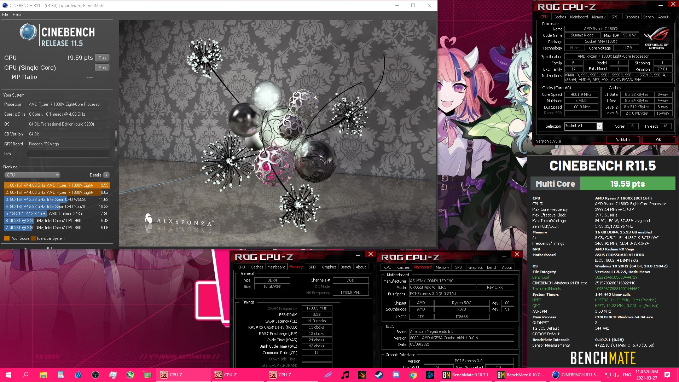Open the Cinebench File menu
679x382 pixels.
(x=5, y=15)
